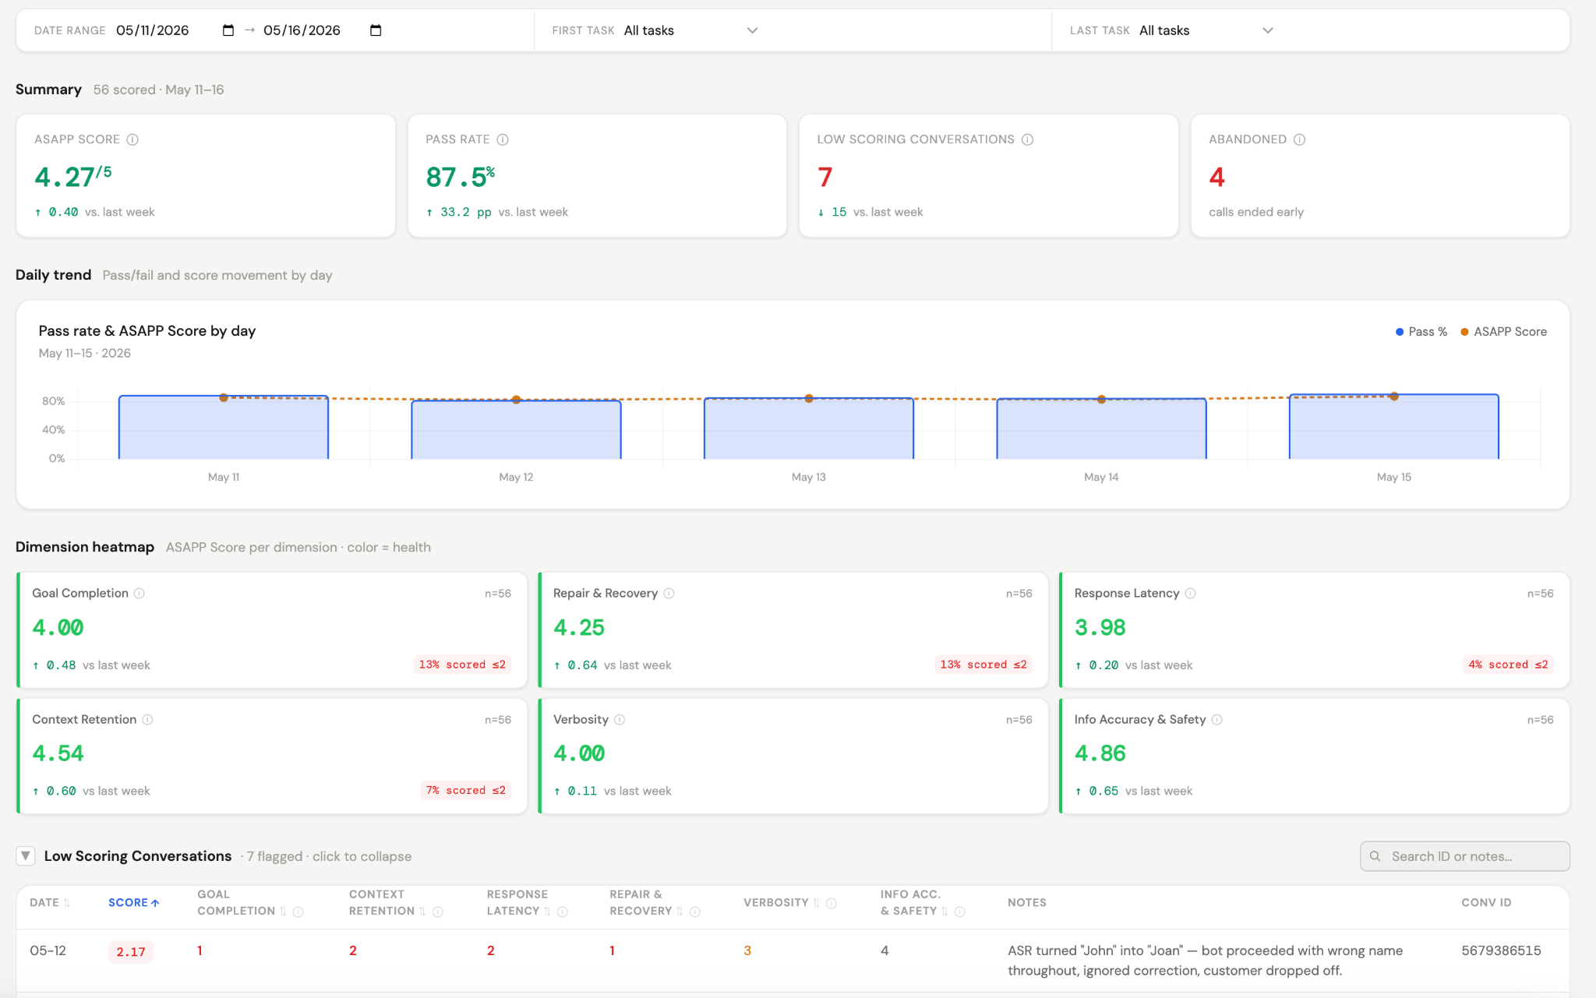Click the Goal Completion card info icon
The height and width of the screenshot is (998, 1596).
point(139,594)
